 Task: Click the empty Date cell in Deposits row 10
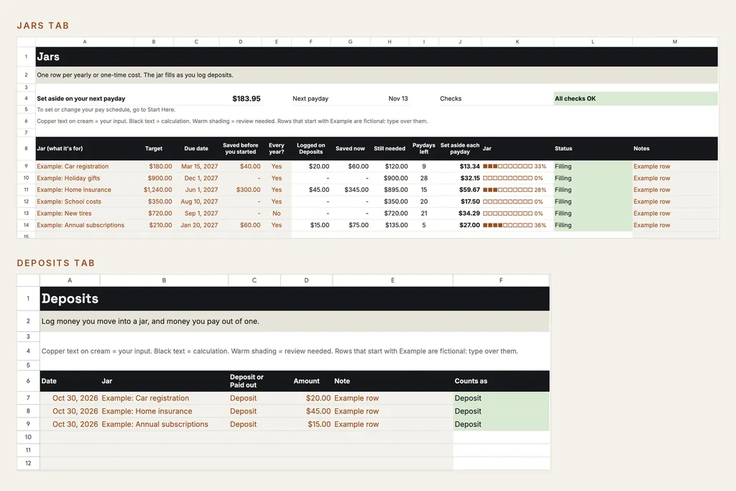(70, 437)
